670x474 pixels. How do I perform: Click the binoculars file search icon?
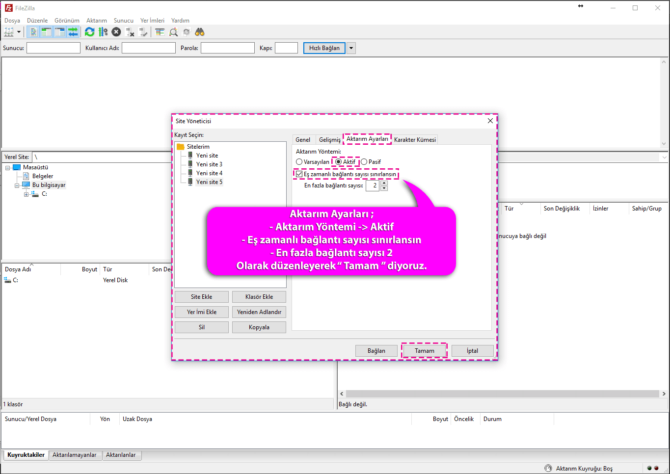(200, 32)
